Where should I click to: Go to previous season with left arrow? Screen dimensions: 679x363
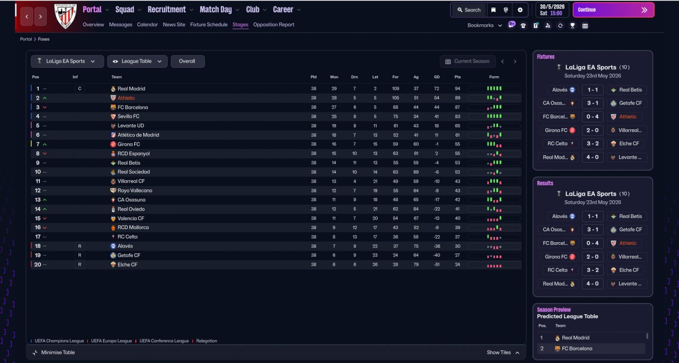[503, 61]
